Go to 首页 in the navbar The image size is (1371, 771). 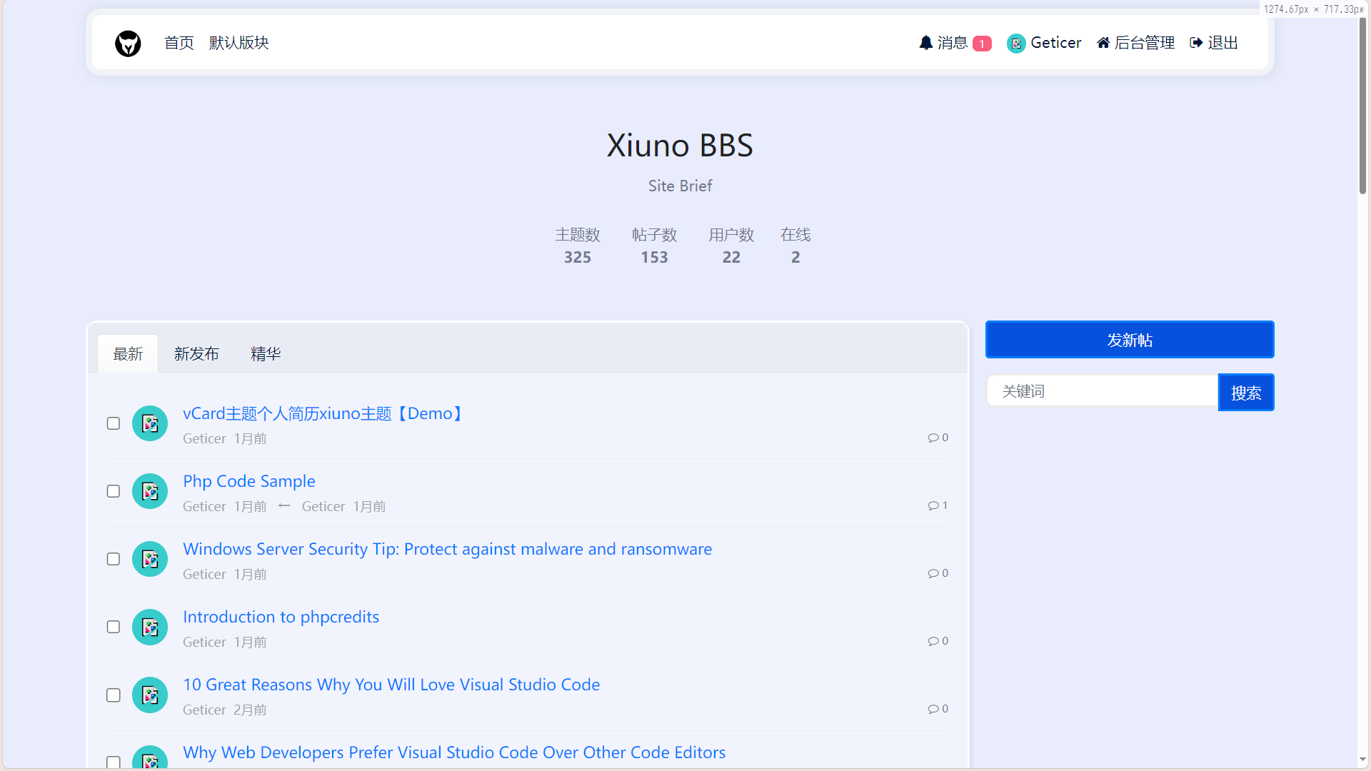[179, 43]
